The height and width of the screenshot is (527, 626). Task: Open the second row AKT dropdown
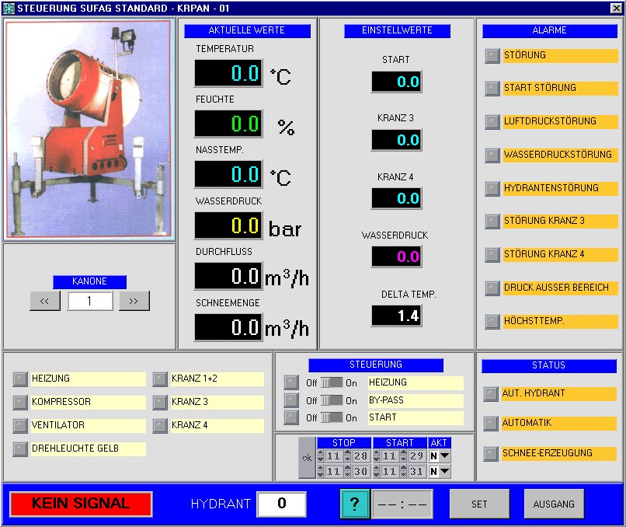coord(445,471)
